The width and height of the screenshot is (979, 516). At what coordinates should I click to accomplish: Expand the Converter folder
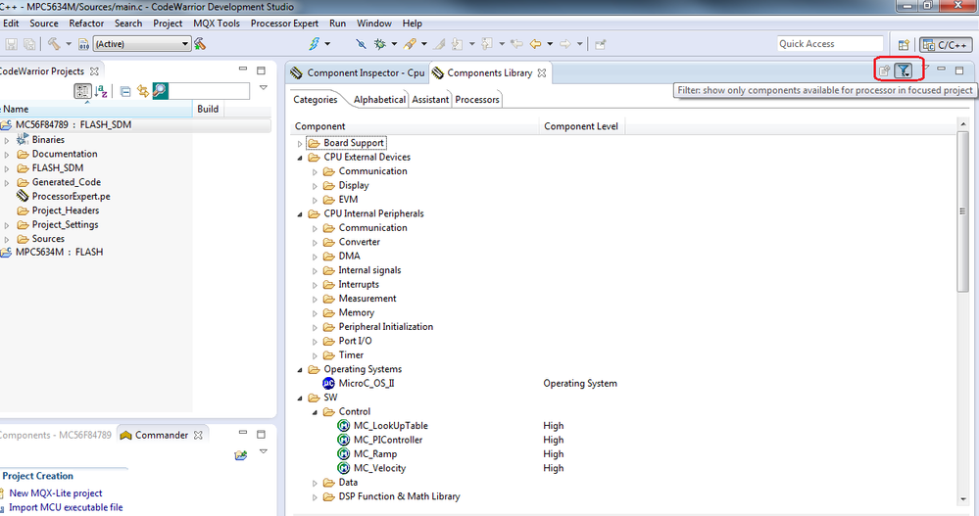(x=315, y=243)
